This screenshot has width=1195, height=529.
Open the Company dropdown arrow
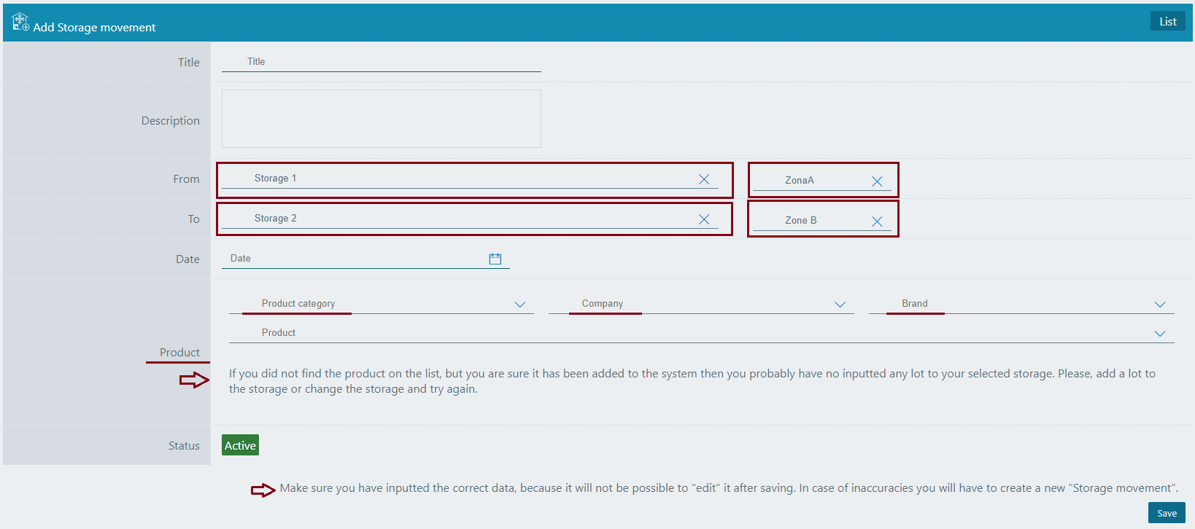point(840,305)
